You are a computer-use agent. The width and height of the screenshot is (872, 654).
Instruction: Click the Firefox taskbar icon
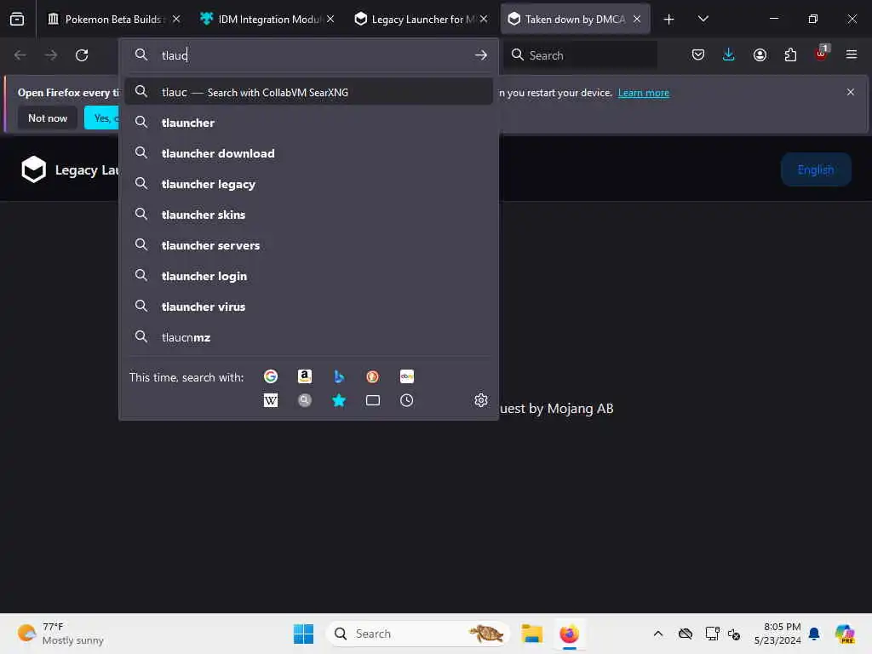click(569, 634)
